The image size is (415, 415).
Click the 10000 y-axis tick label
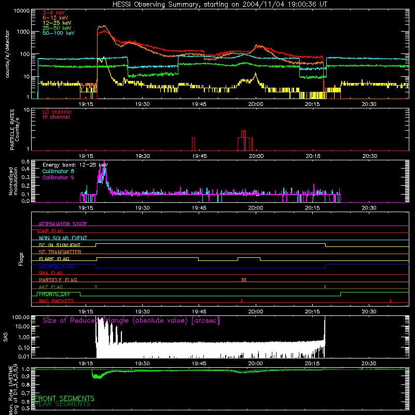click(x=22, y=11)
